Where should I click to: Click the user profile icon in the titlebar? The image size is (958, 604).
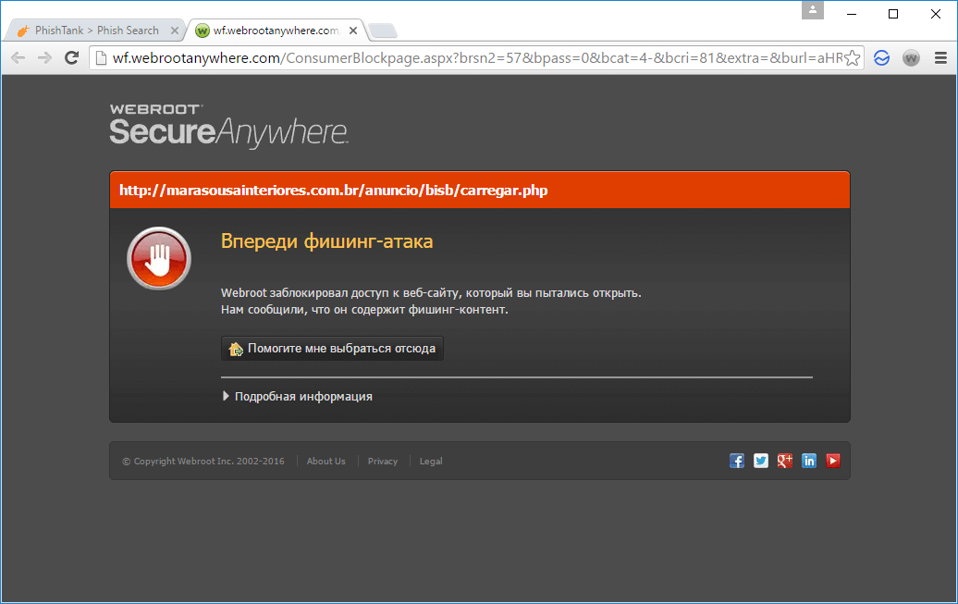(x=812, y=11)
